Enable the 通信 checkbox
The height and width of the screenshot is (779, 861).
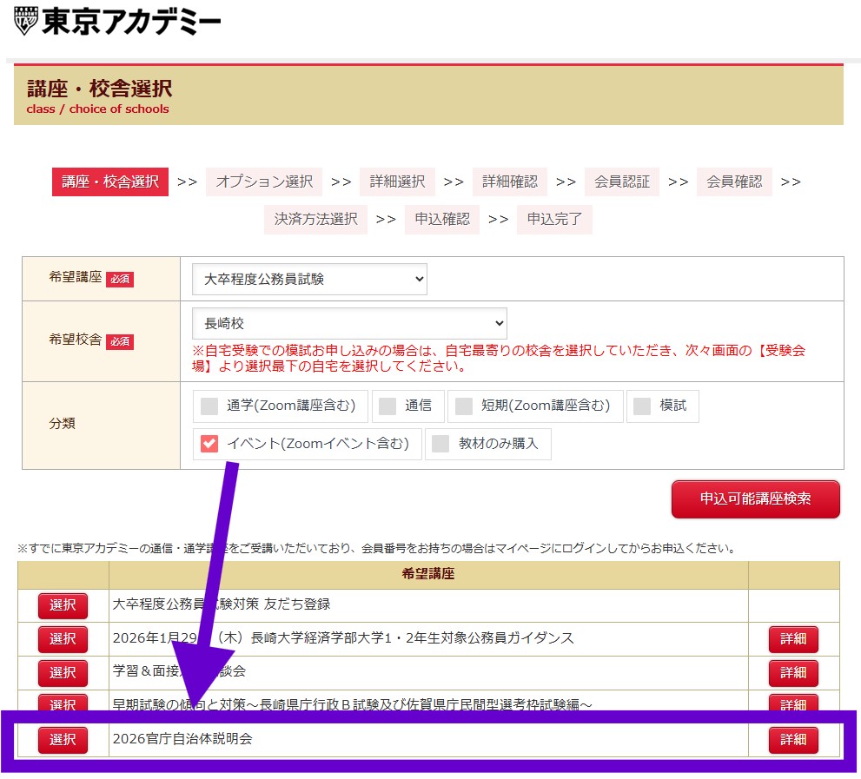tap(387, 406)
